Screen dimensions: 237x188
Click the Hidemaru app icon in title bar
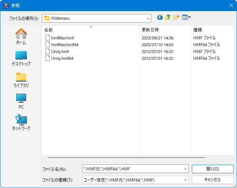tap(6, 5)
